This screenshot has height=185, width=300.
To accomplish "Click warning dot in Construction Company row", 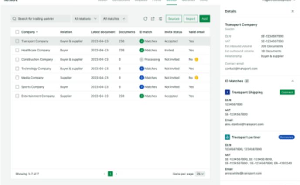I will pyautogui.click(x=197, y=59).
